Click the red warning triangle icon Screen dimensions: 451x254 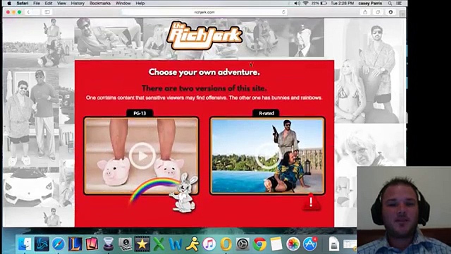click(311, 202)
